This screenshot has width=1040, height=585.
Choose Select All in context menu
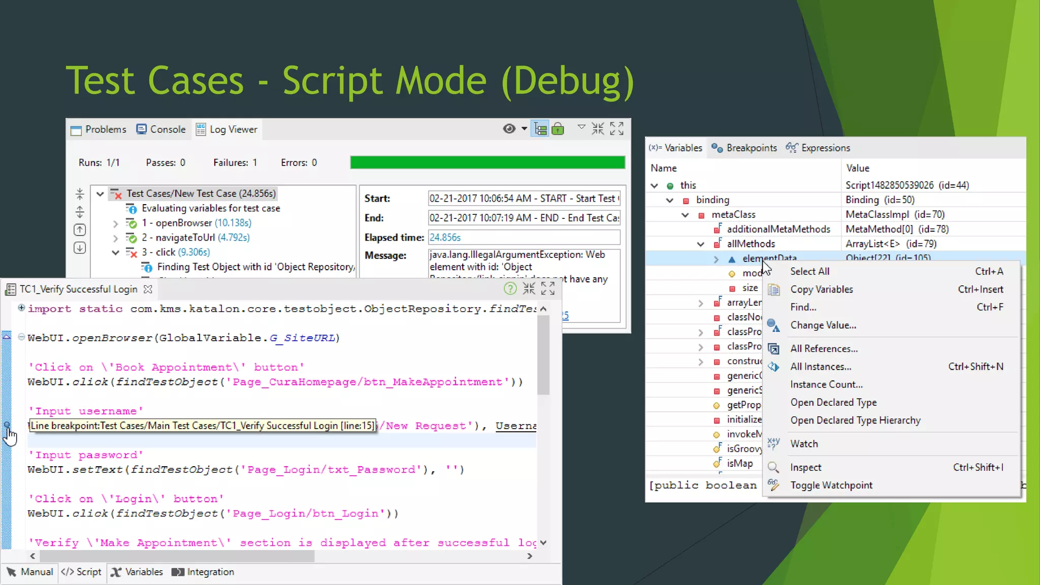pyautogui.click(x=893, y=272)
